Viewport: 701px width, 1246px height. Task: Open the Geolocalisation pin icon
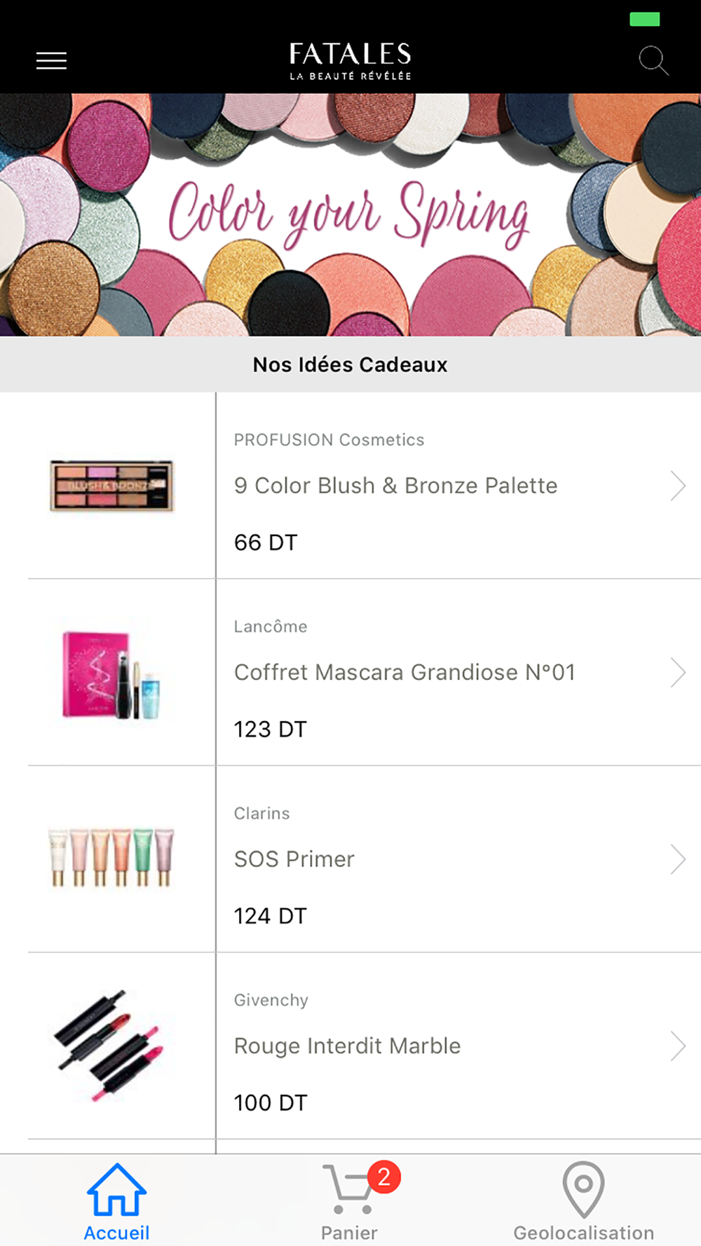pyautogui.click(x=583, y=1189)
